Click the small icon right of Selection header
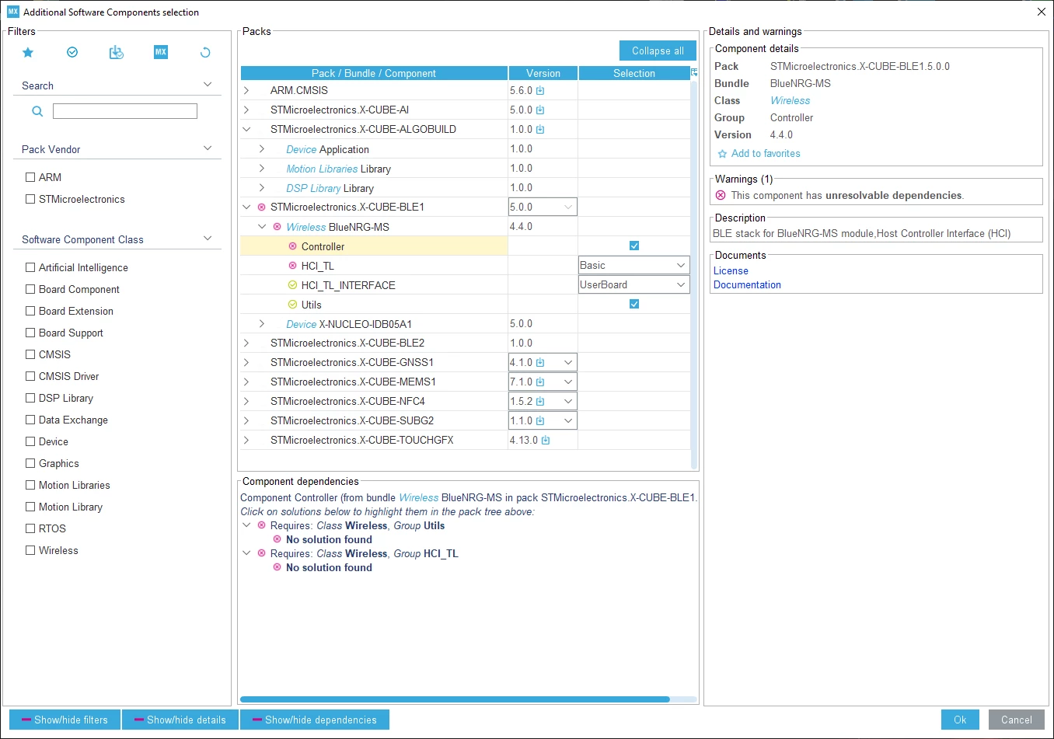 pyautogui.click(x=694, y=72)
